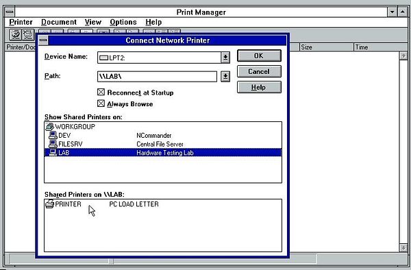Click the OK button
This screenshot has width=411, height=270.
259,56
